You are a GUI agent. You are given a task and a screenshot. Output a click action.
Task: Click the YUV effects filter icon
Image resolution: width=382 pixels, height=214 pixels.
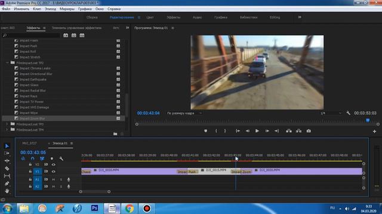click(x=82, y=36)
